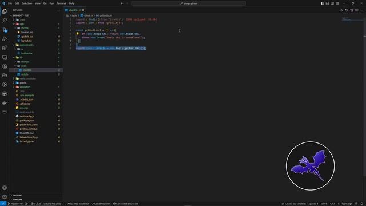Toggle Secondary Side Bar layout button
366x206 pixels.
(x=332, y=3)
